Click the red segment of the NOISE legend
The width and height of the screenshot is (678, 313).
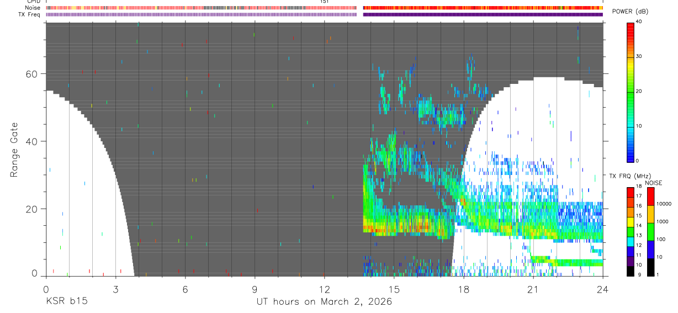(x=651, y=197)
